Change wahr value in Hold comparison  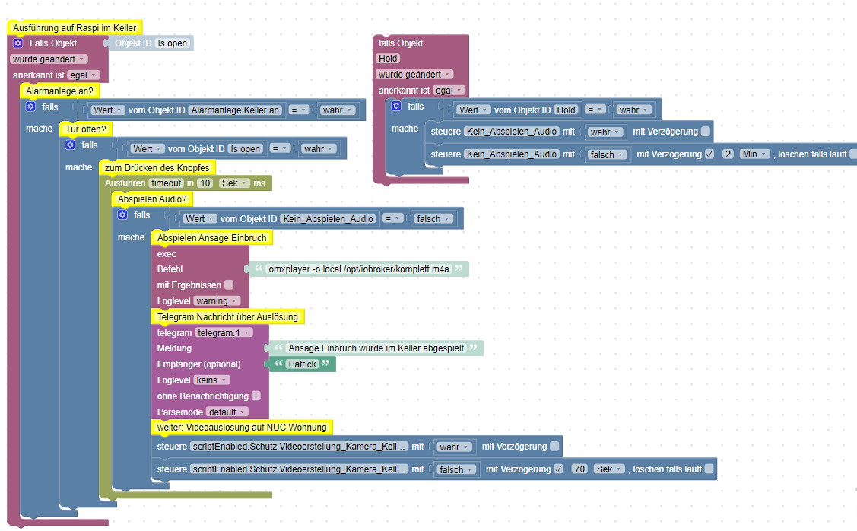point(634,110)
